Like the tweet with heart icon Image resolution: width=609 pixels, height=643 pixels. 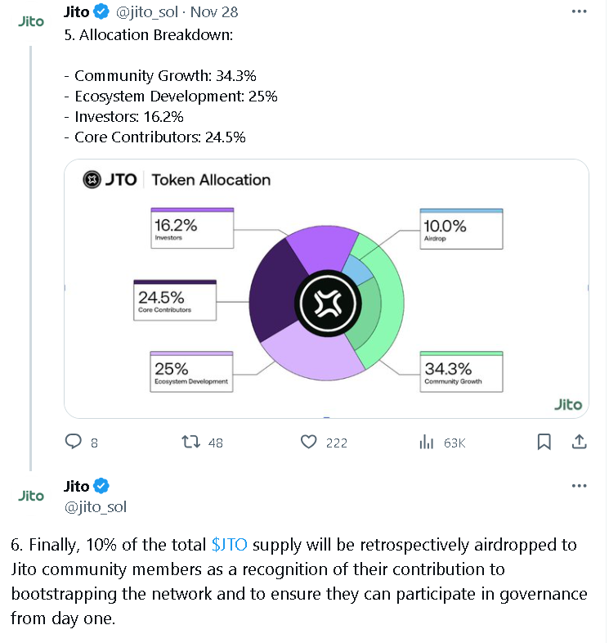[x=308, y=442]
